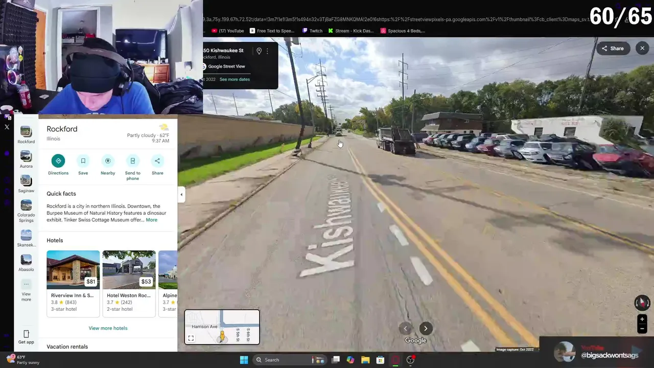
Task: Click the browser address bar URL
Action: pos(396,19)
